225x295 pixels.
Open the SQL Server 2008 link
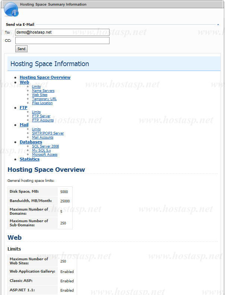(x=45, y=146)
